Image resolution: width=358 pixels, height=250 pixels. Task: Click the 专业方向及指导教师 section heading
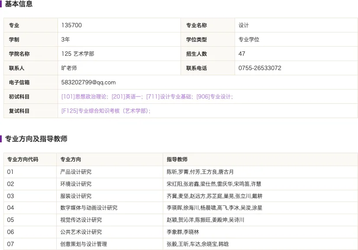pos(36,139)
